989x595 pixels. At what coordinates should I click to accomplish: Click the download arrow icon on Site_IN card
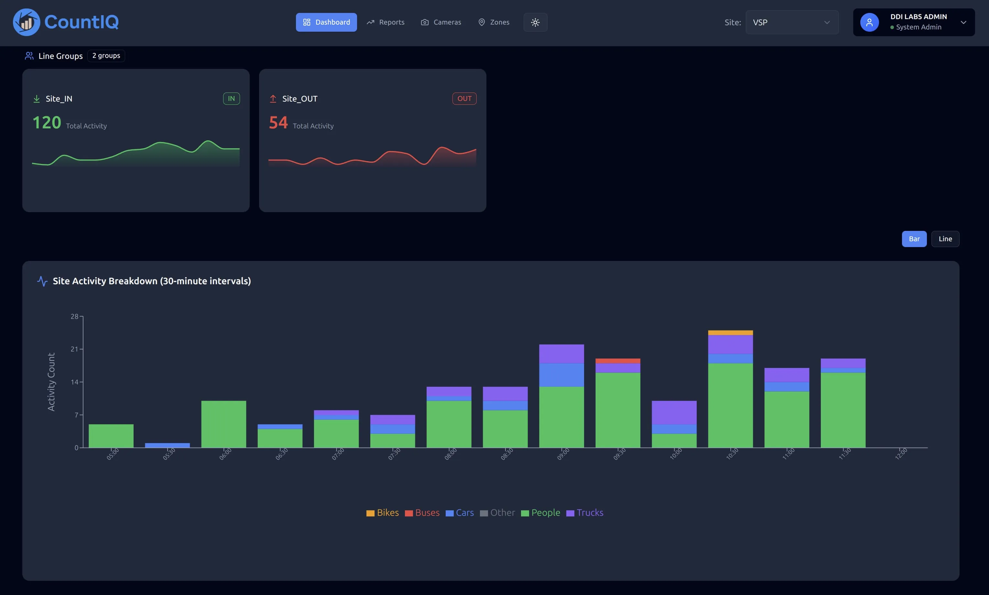[x=37, y=98]
